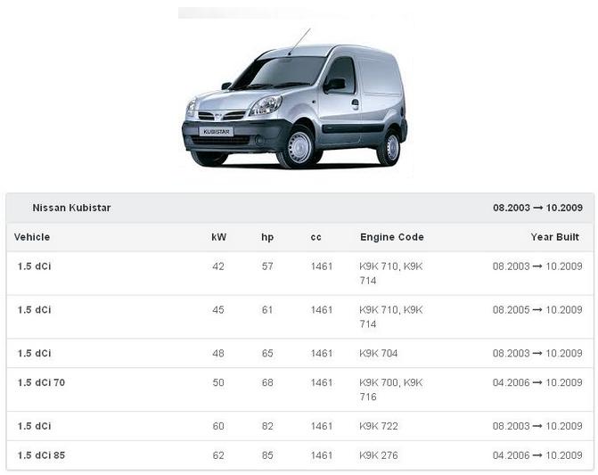598x475 pixels.
Task: Click the 82 hp value
Action: [x=267, y=426]
